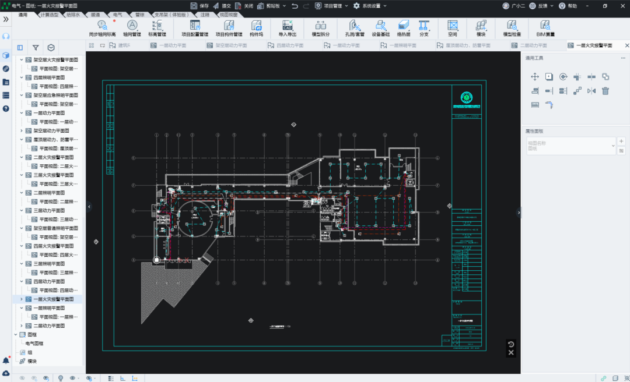Screen dimensions: 630x382
Task: Collapse the 四层照明平面图 tree node
Action: coord(22,77)
